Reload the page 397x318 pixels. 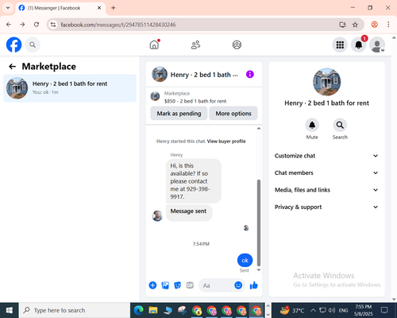tap(37, 25)
